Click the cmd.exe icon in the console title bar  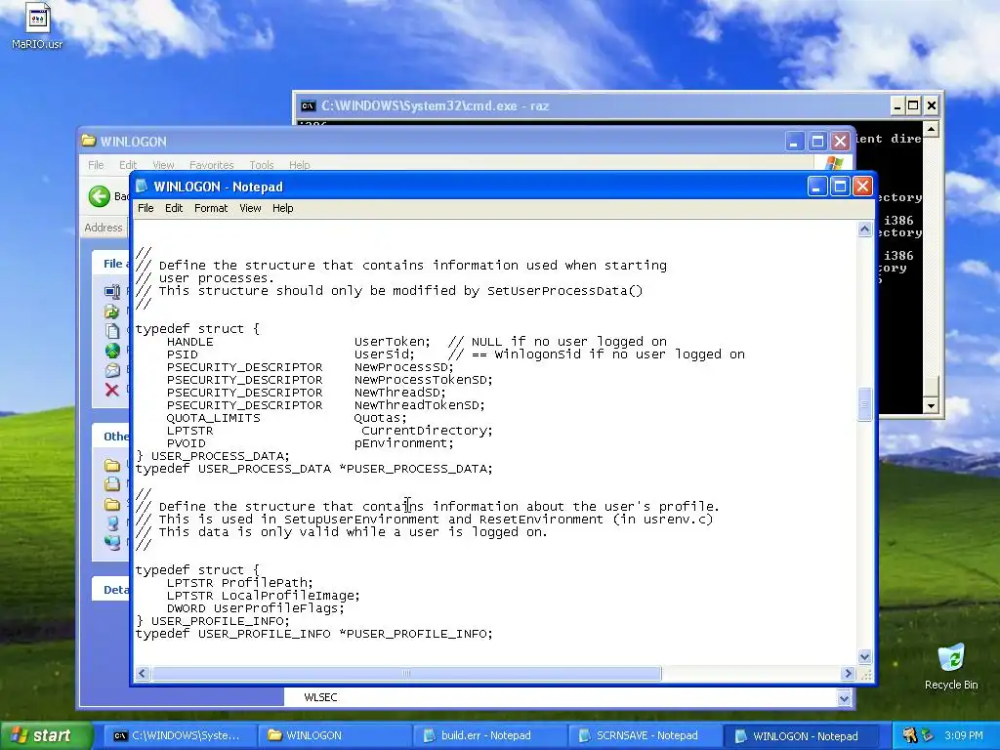pos(309,105)
